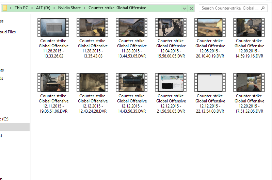Click file name 11.28.2015 - 13.35.43.03
This screenshot has width=272, height=180.
[x=93, y=48]
